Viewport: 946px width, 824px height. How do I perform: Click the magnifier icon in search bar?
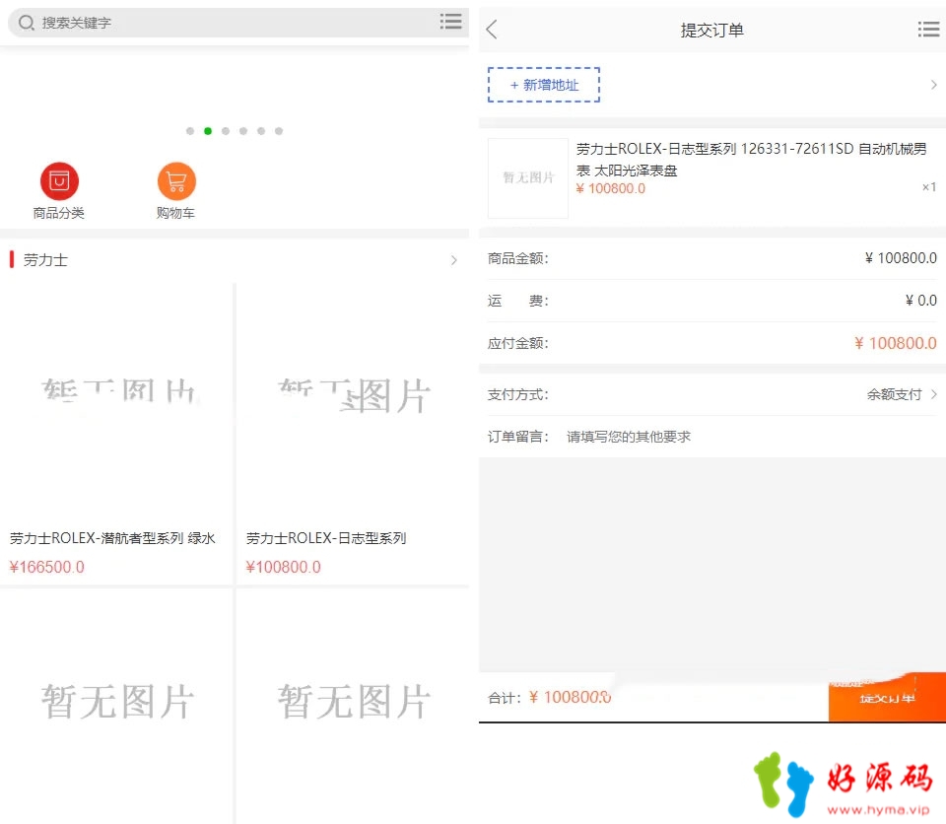point(26,23)
